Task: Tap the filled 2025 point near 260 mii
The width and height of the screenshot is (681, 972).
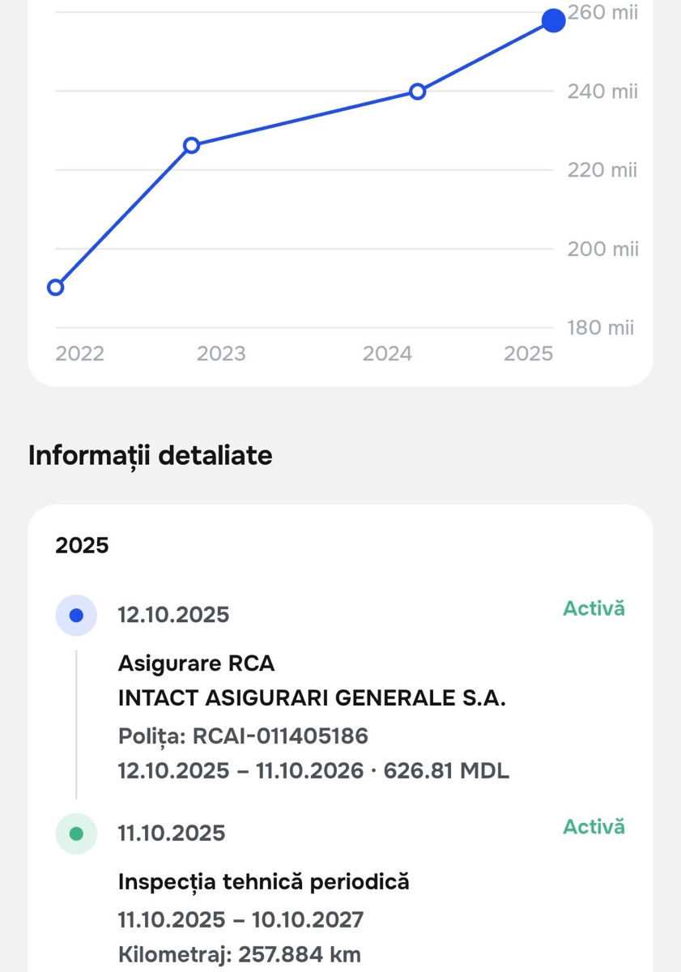Action: coord(553,20)
